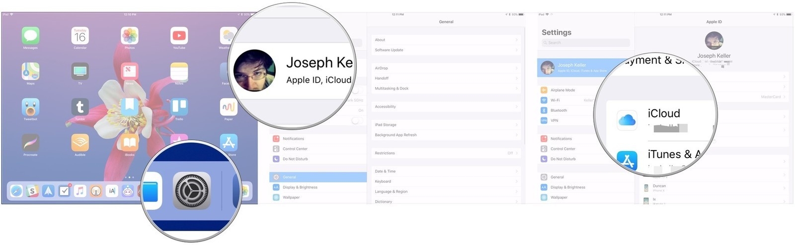Screen dimensions: 795x245
Task: Select Joseph Keller row in Settings sidebar
Action: pos(586,68)
